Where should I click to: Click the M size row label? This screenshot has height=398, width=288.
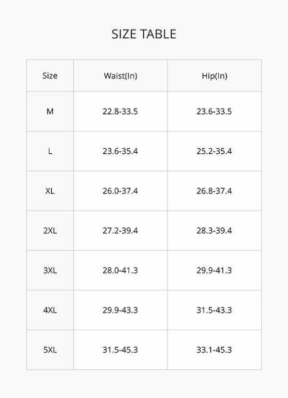[50, 111]
